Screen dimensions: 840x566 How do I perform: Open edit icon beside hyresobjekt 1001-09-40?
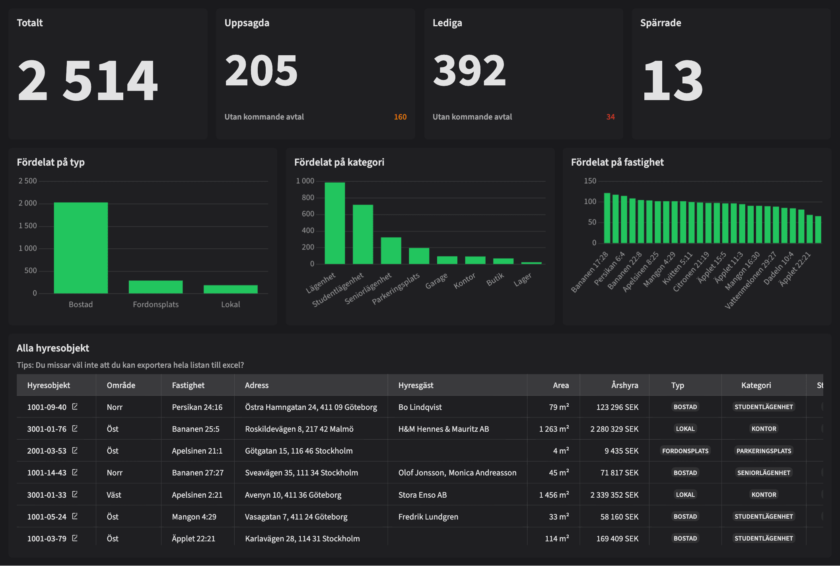tap(76, 407)
